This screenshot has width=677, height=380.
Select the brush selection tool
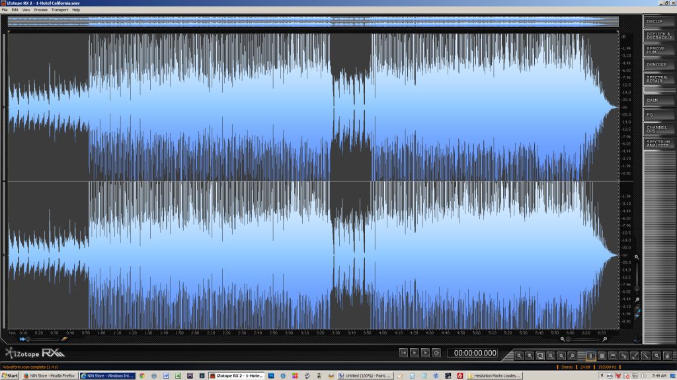[635, 356]
